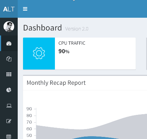Open the Dashboard speedometer sidebar icon
147x139 pixels.
coord(9,44)
